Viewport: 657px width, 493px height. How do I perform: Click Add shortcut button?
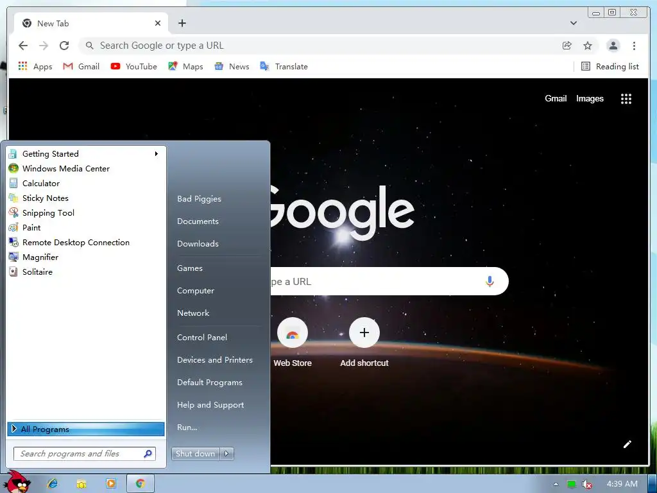(364, 343)
